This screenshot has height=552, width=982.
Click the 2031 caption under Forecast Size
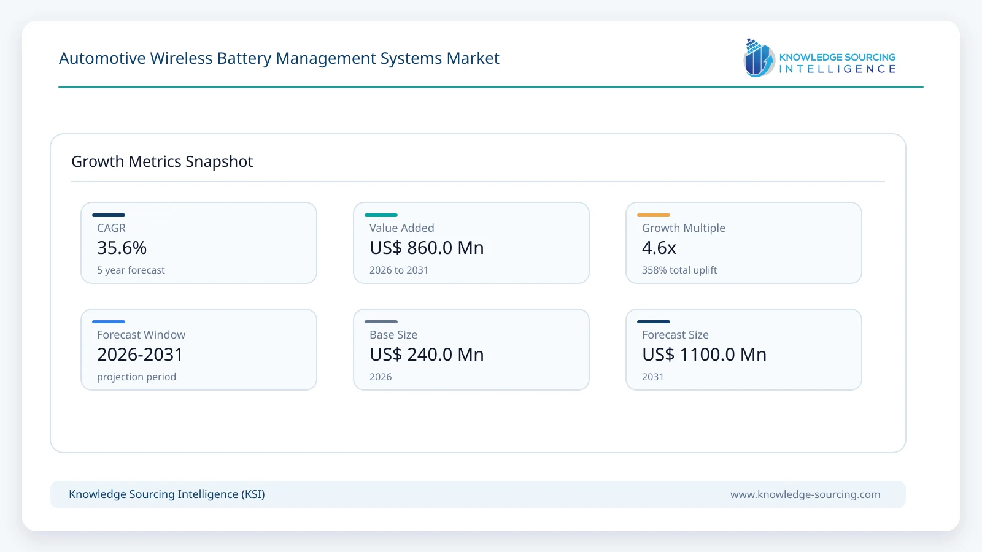[x=653, y=377]
